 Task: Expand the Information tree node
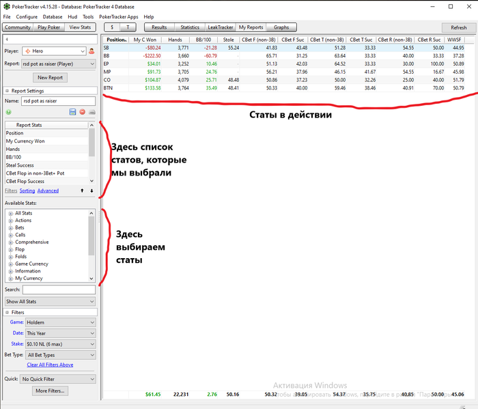click(11, 271)
